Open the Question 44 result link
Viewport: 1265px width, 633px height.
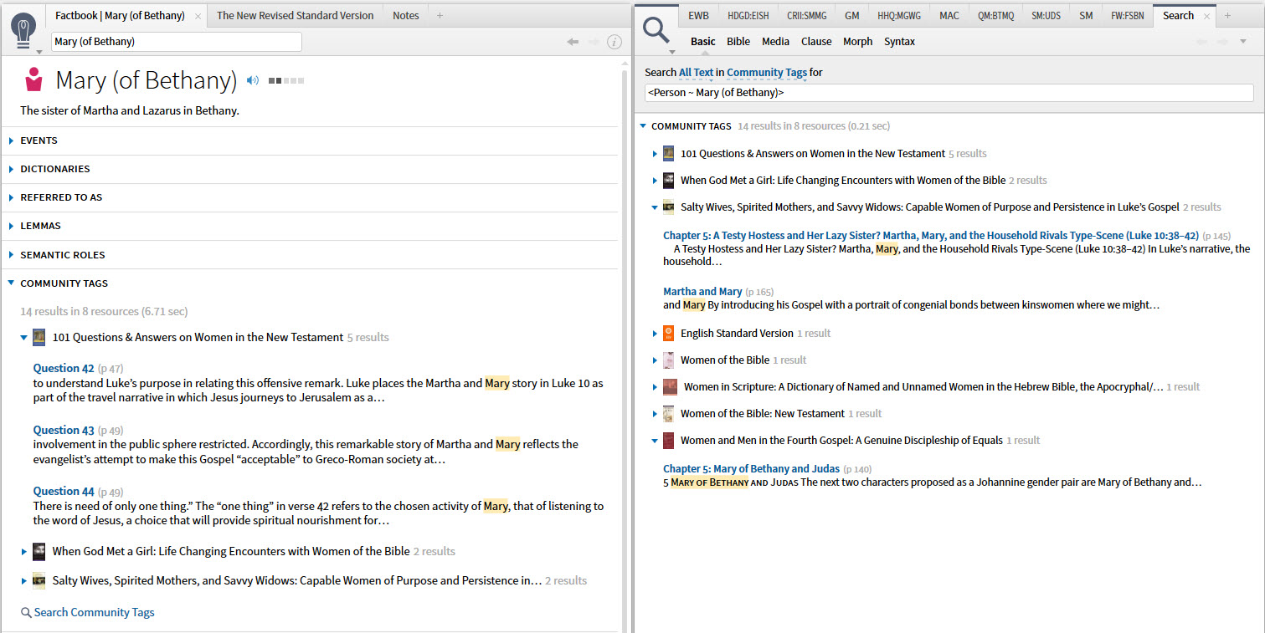[x=64, y=492]
